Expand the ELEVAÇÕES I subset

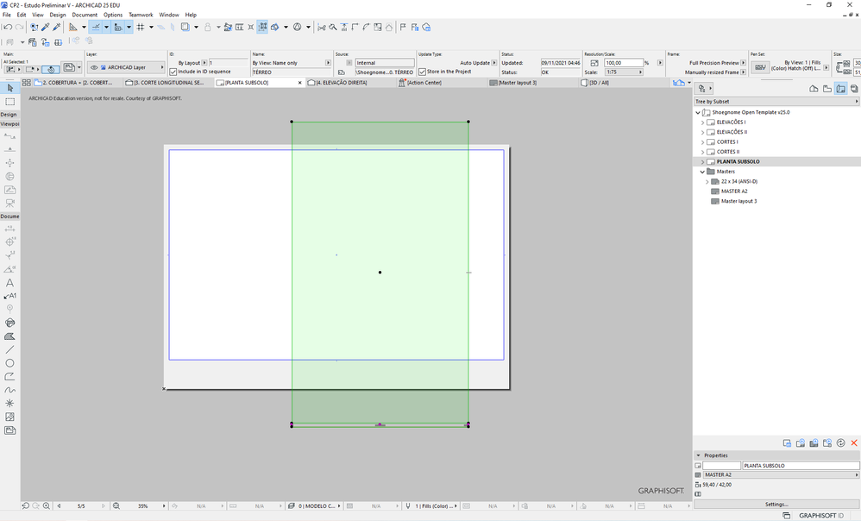(x=702, y=122)
